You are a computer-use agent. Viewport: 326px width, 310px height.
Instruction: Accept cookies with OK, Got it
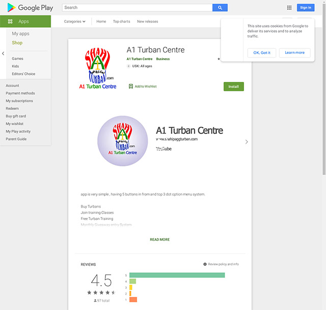(x=262, y=53)
